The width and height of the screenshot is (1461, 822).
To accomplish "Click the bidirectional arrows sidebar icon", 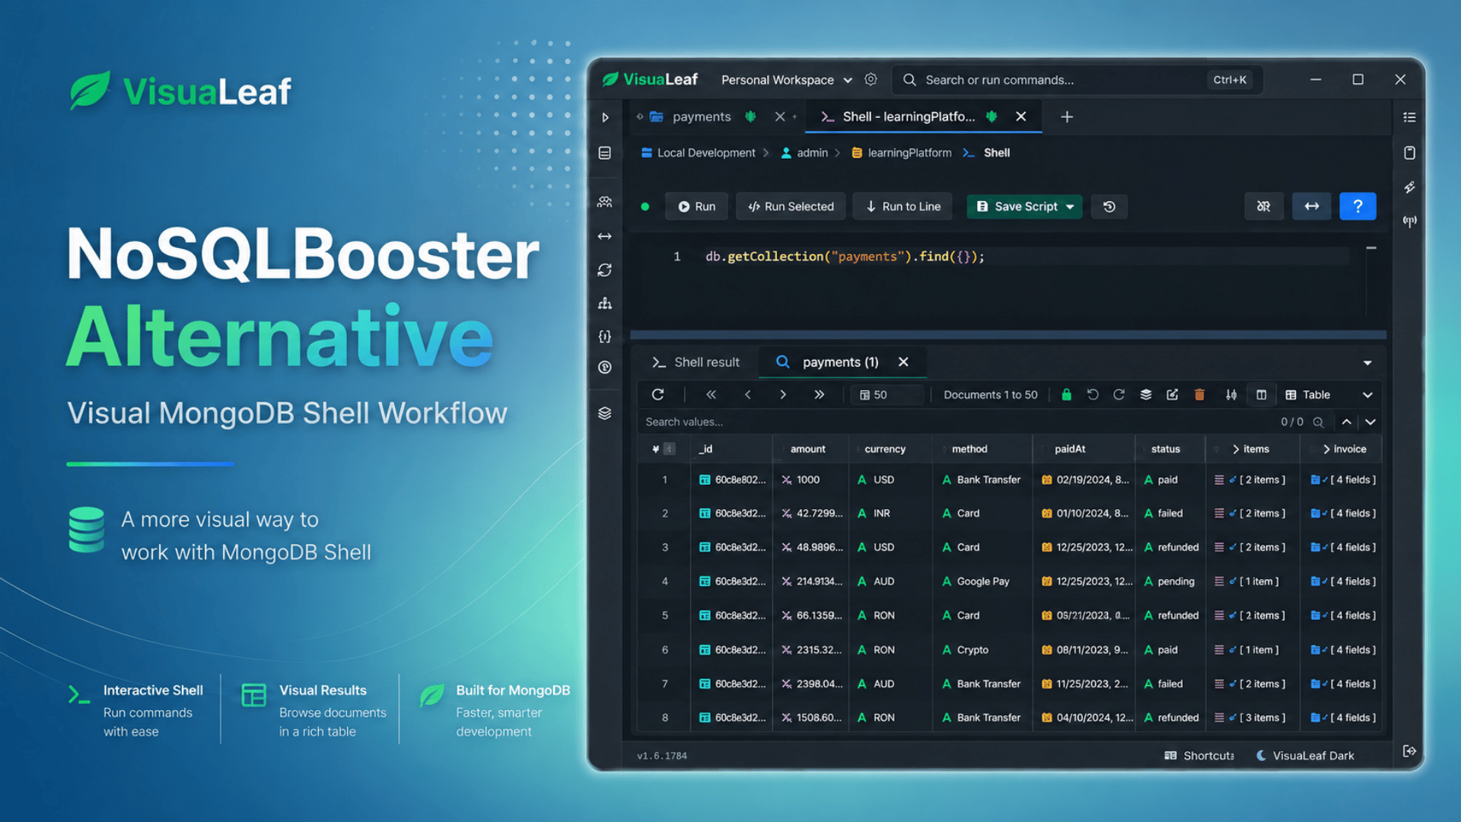I will (605, 236).
